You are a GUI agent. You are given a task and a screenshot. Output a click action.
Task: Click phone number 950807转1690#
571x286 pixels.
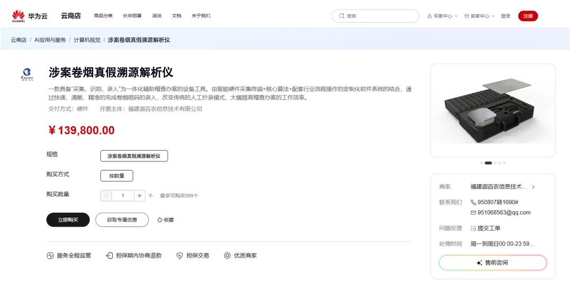point(498,202)
